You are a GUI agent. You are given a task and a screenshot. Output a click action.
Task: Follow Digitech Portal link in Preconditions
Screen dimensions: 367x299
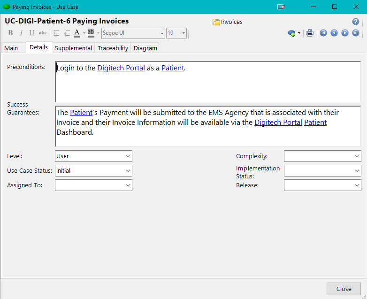tap(121, 68)
